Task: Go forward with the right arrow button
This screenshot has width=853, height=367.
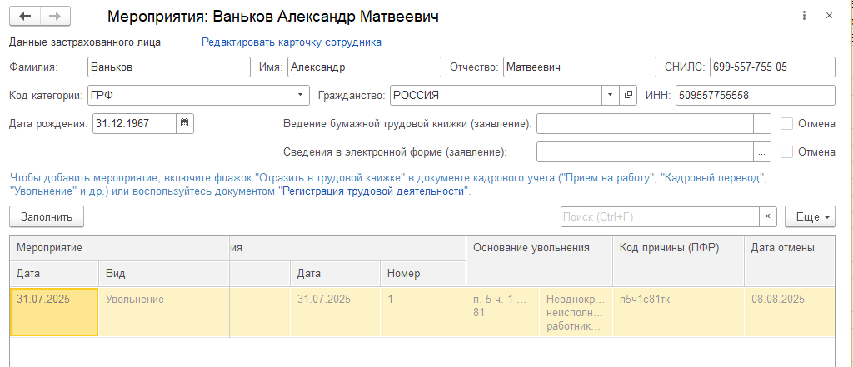Action: [55, 17]
